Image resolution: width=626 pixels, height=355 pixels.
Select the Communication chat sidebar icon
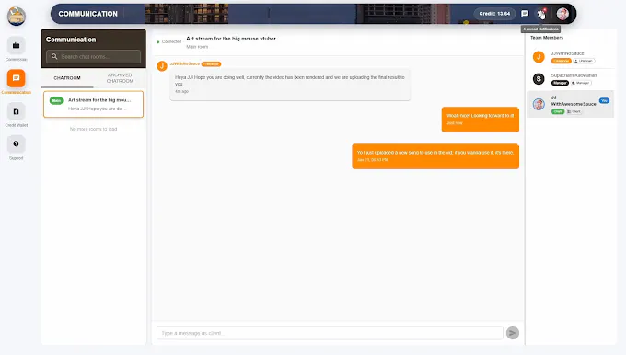[16, 78]
